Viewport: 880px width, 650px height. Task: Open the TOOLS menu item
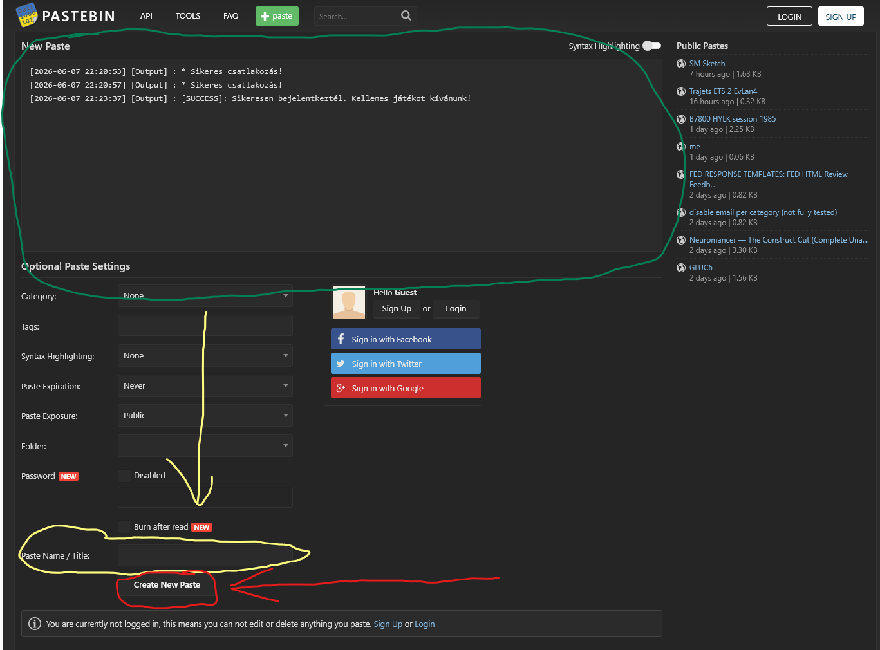click(188, 16)
